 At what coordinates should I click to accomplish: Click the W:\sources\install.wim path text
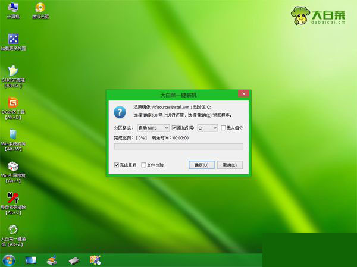pos(171,107)
